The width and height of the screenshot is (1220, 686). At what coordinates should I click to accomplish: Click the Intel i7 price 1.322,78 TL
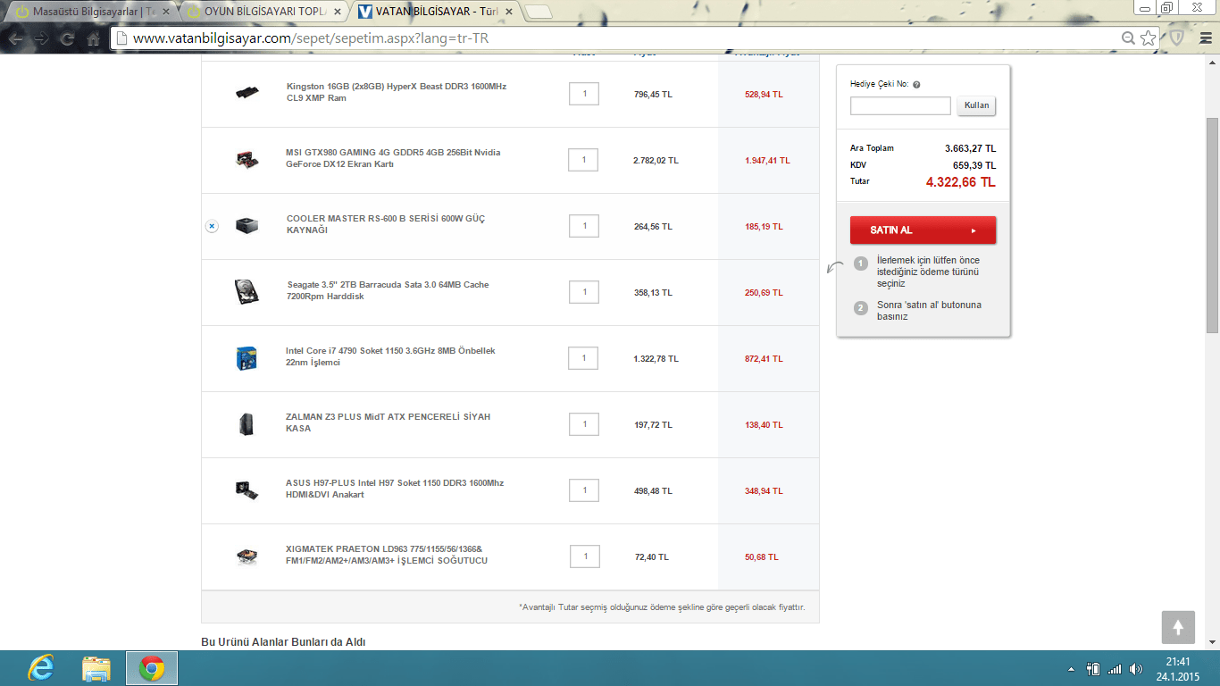(x=656, y=359)
